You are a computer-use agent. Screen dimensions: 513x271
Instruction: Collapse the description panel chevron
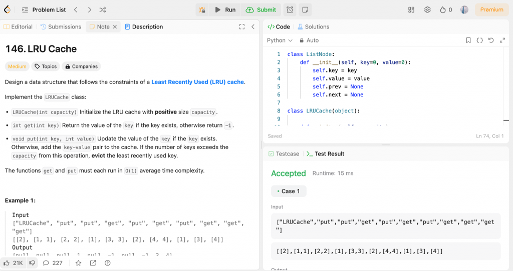tap(253, 27)
